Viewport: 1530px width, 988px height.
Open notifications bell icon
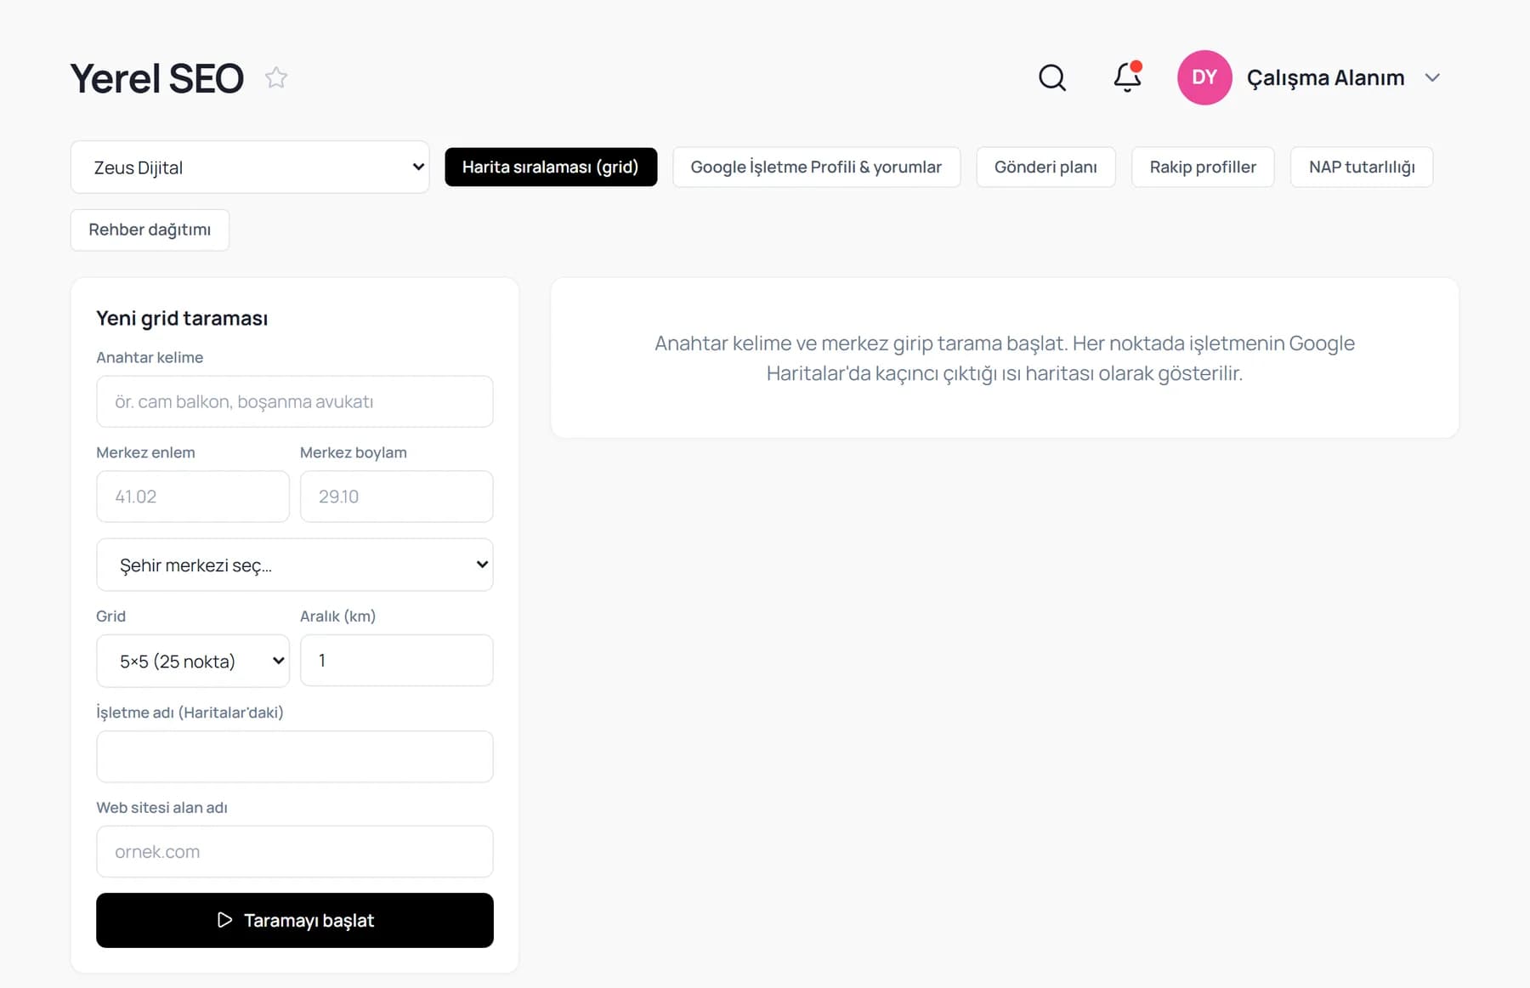[1127, 77]
